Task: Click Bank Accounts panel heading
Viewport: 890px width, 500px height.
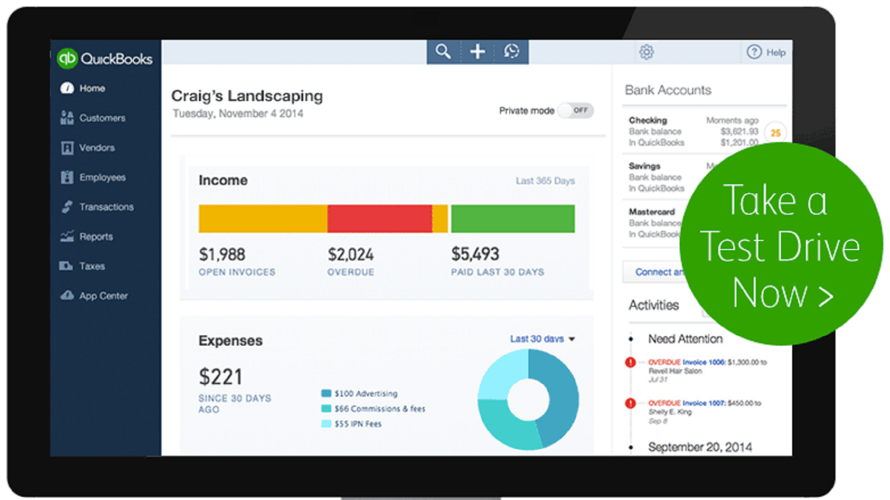Action: click(x=668, y=90)
